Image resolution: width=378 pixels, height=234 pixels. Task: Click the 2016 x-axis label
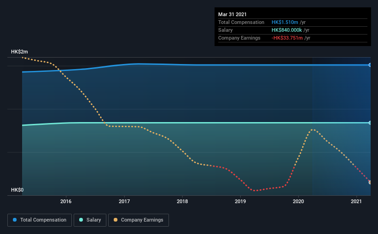(x=66, y=201)
